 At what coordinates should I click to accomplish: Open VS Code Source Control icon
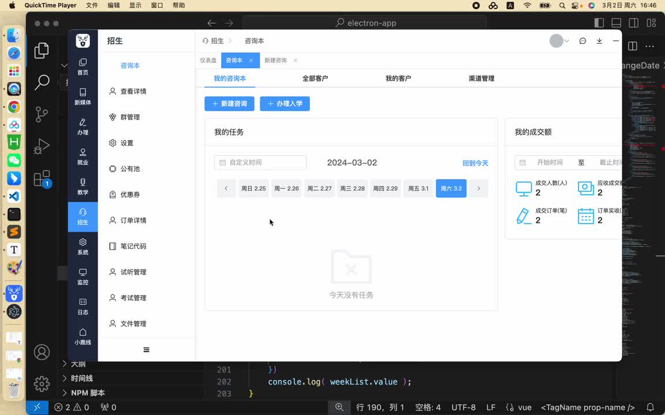(42, 114)
